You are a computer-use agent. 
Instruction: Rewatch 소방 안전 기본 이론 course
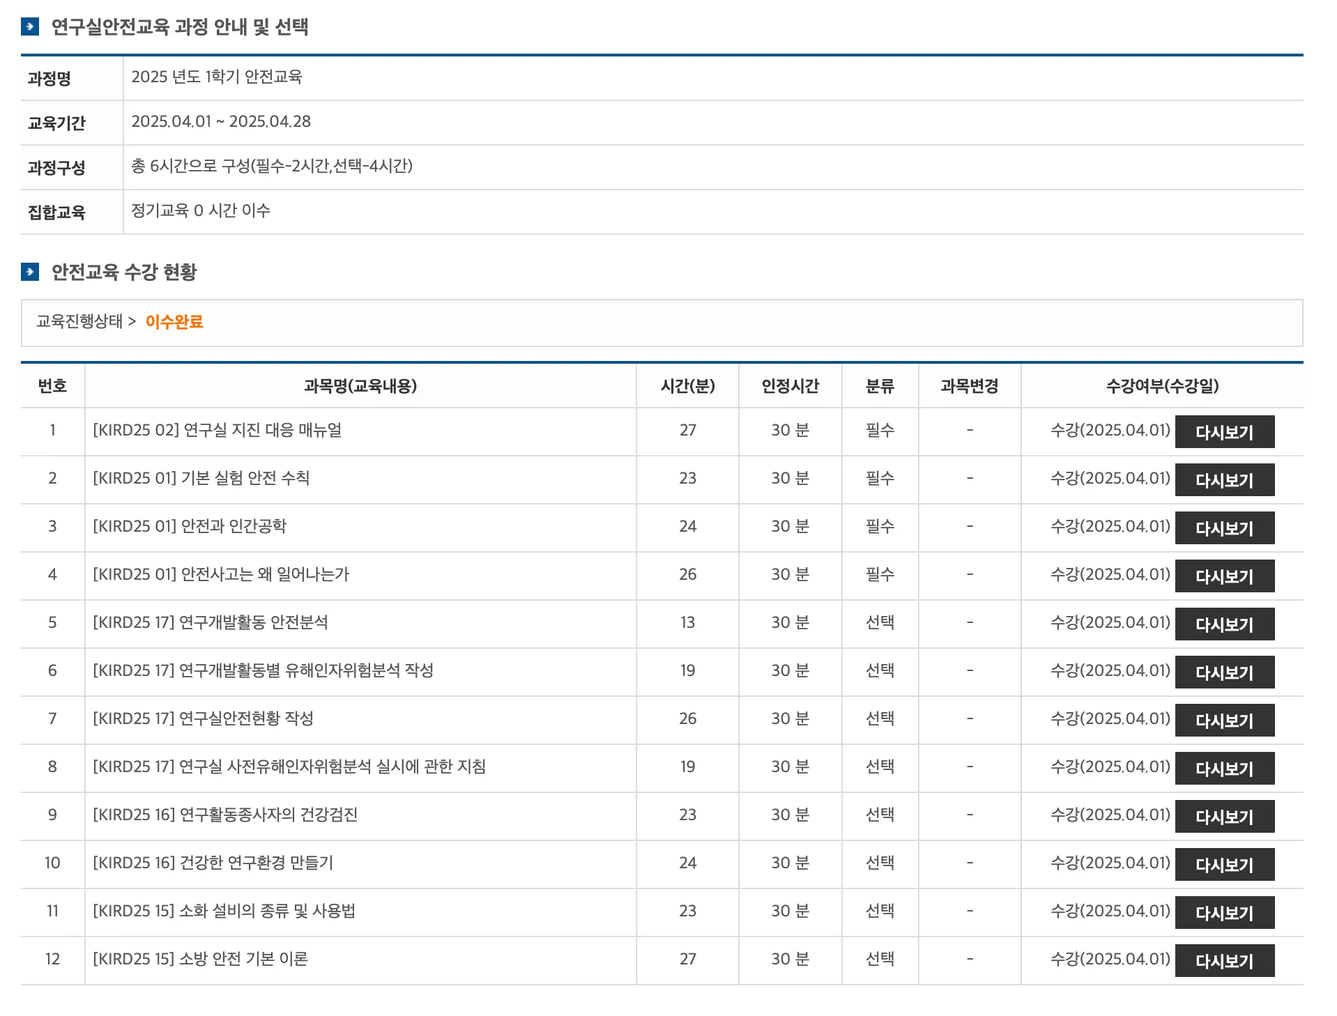(1224, 961)
